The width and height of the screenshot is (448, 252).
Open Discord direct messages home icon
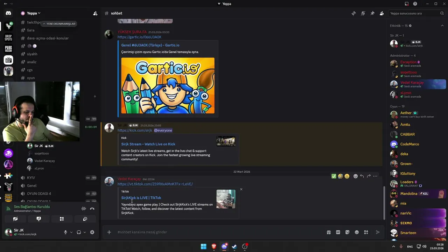pos(8,13)
